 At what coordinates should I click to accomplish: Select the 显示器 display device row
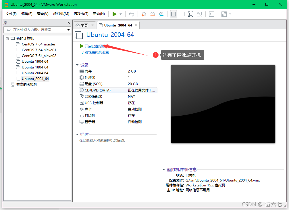pos(118,122)
